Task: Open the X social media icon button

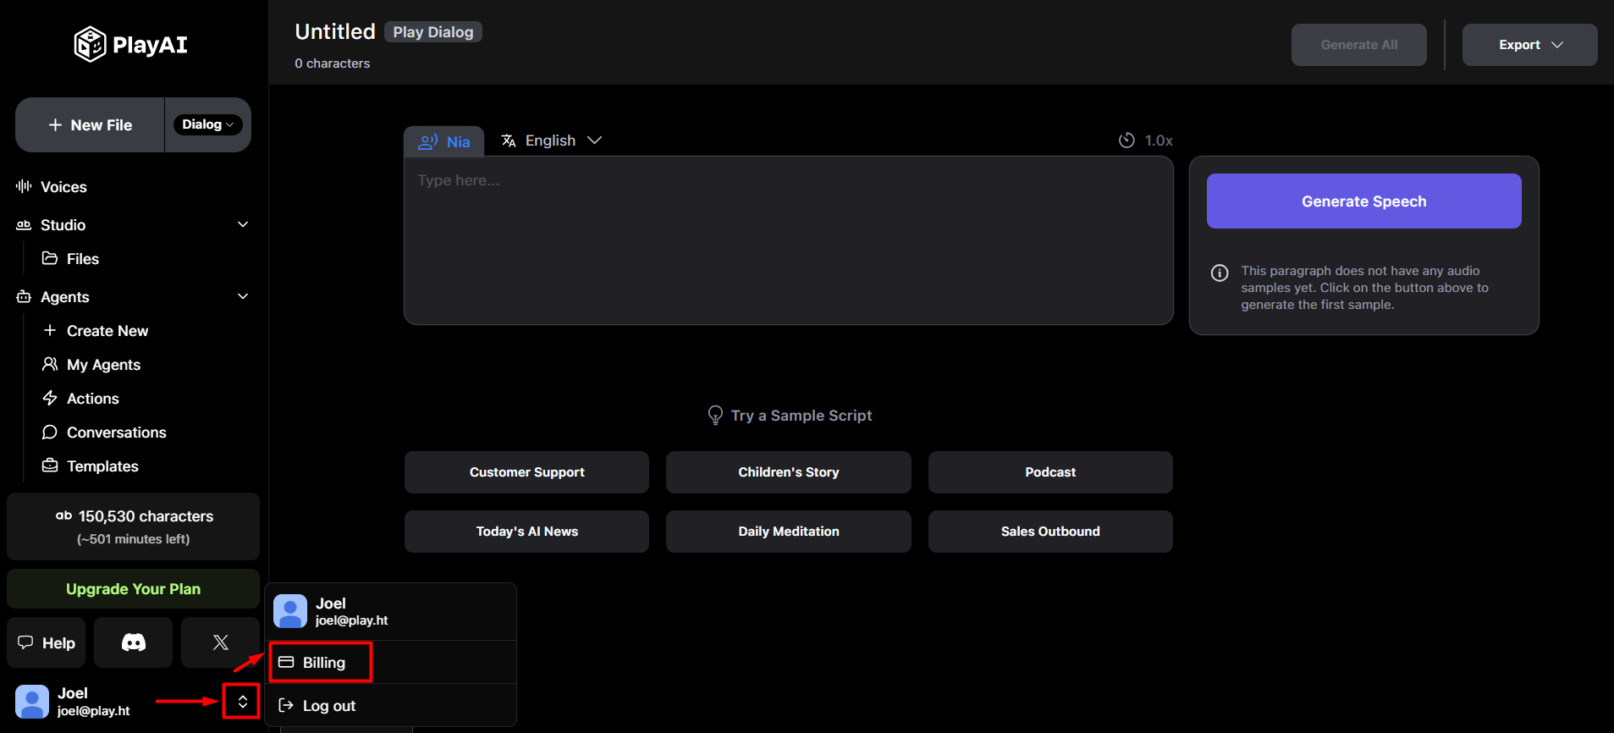Action: [220, 642]
